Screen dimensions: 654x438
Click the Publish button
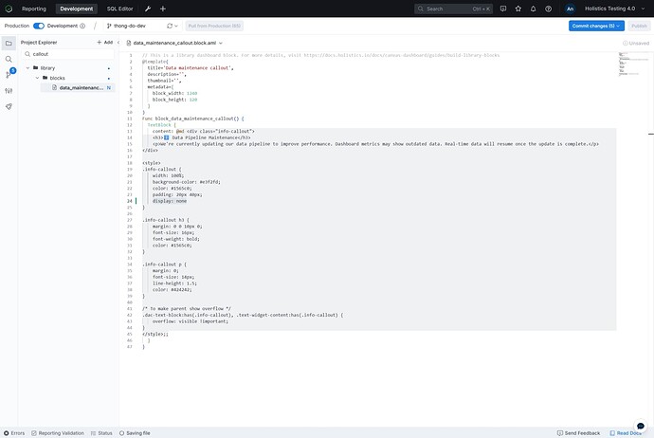(x=639, y=26)
